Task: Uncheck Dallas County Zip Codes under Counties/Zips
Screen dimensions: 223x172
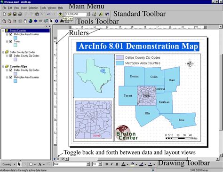Action: point(11,70)
